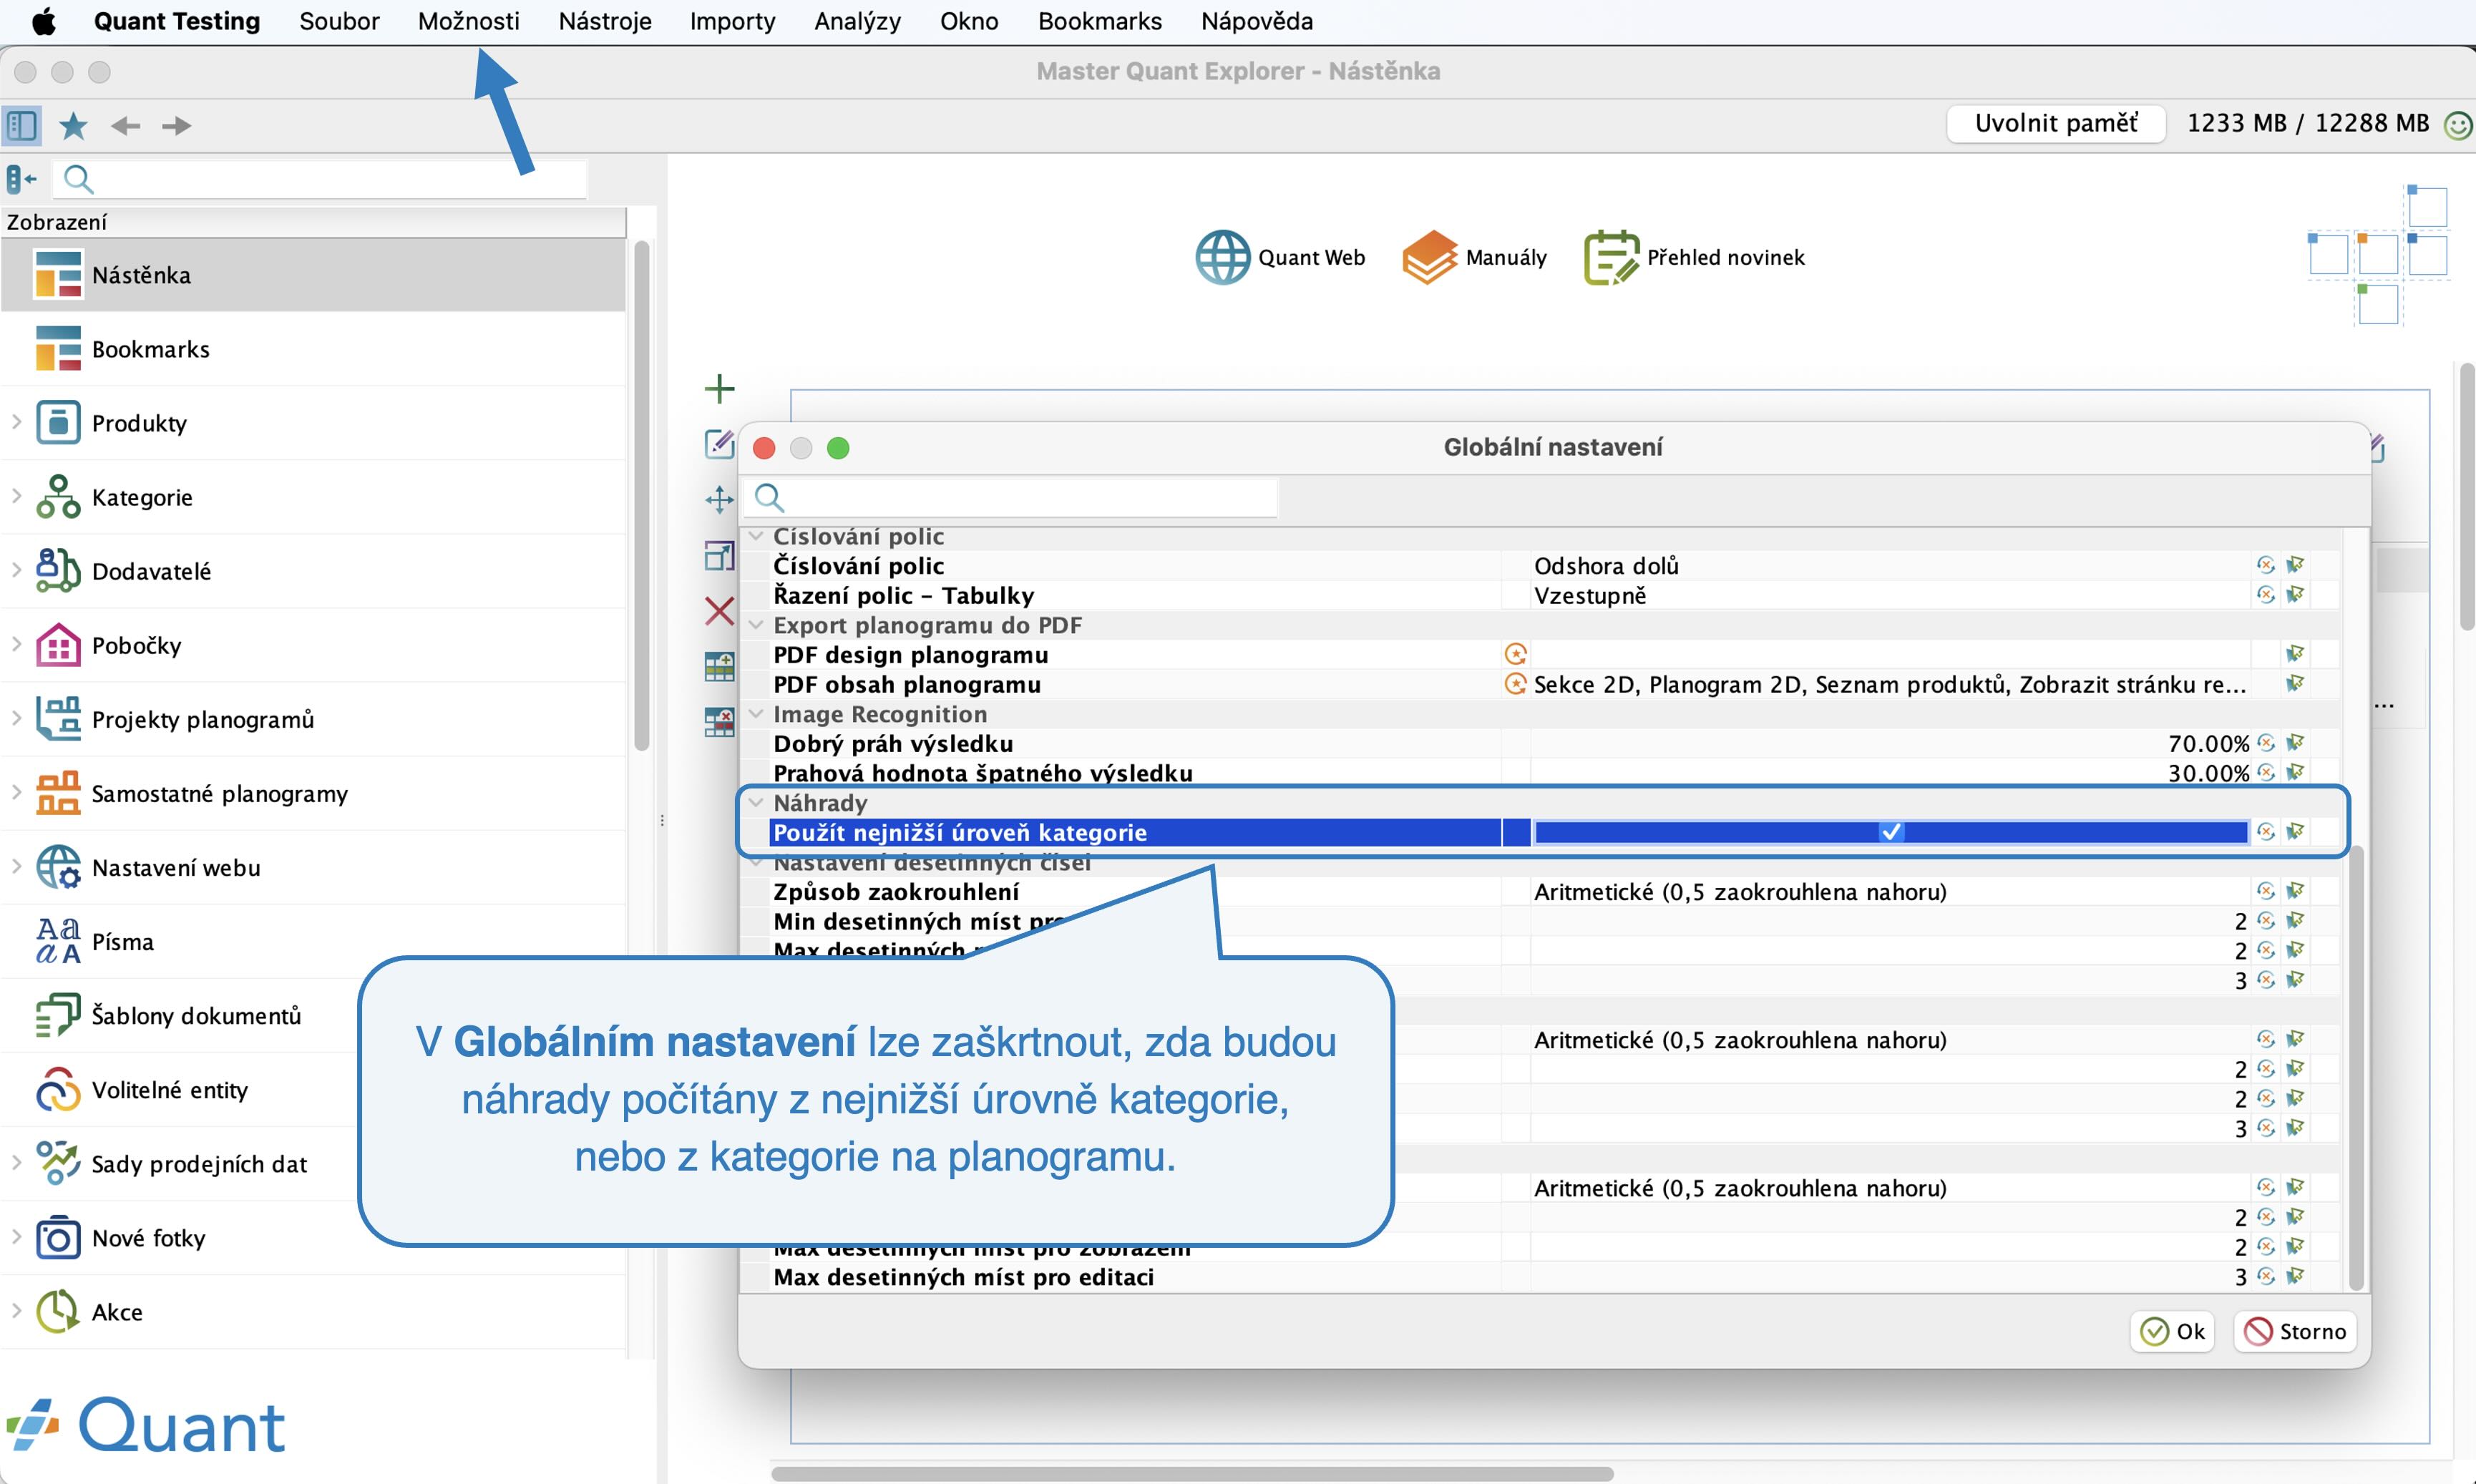The height and width of the screenshot is (1484, 2476).
Task: Expand the Produkty tree node
Action: click(x=16, y=422)
